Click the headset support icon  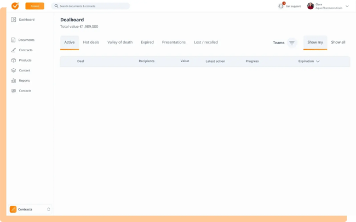[x=281, y=6]
